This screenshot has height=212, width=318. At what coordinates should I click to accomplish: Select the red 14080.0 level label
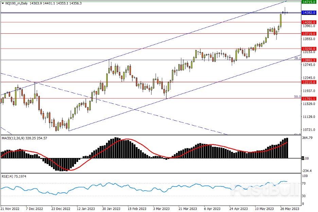(309, 22)
